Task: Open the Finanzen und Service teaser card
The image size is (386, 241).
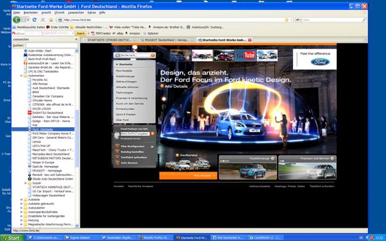Action: pos(307,167)
